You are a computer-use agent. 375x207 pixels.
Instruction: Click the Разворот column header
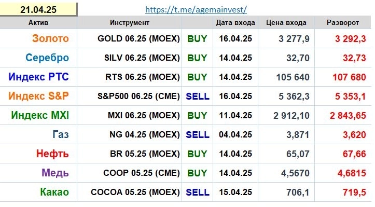343,22
